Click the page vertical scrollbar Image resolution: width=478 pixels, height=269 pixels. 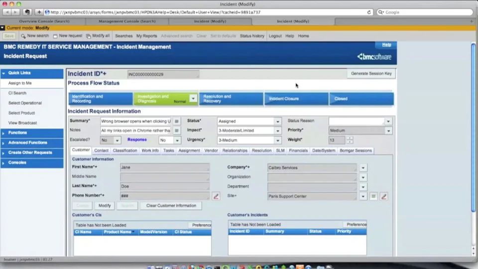click(473, 128)
